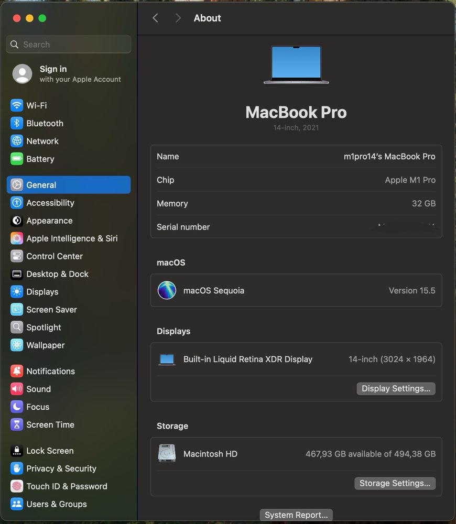Open Battery settings via green icon

(17, 159)
